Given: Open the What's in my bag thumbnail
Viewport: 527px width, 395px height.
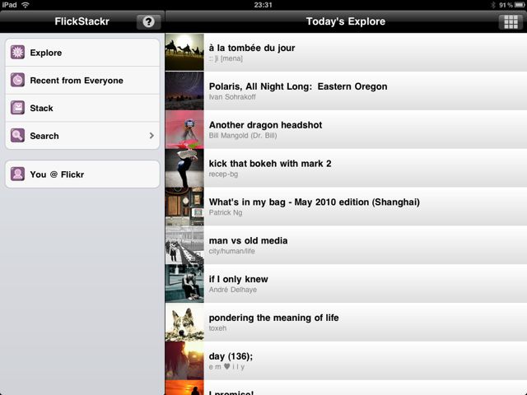Looking at the screenshot, I should tap(184, 207).
